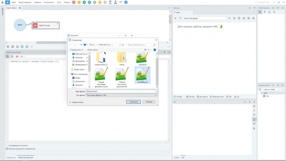Open the 'Упорядочить' dropdown menu
286x161 pixels.
pos(76,50)
